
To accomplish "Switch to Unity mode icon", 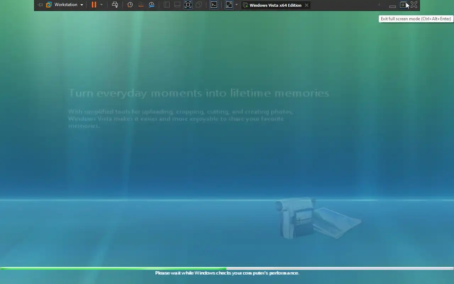I will point(199,5).
